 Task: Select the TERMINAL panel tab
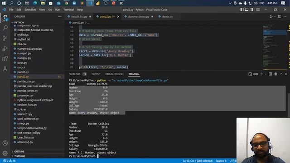[134, 74]
